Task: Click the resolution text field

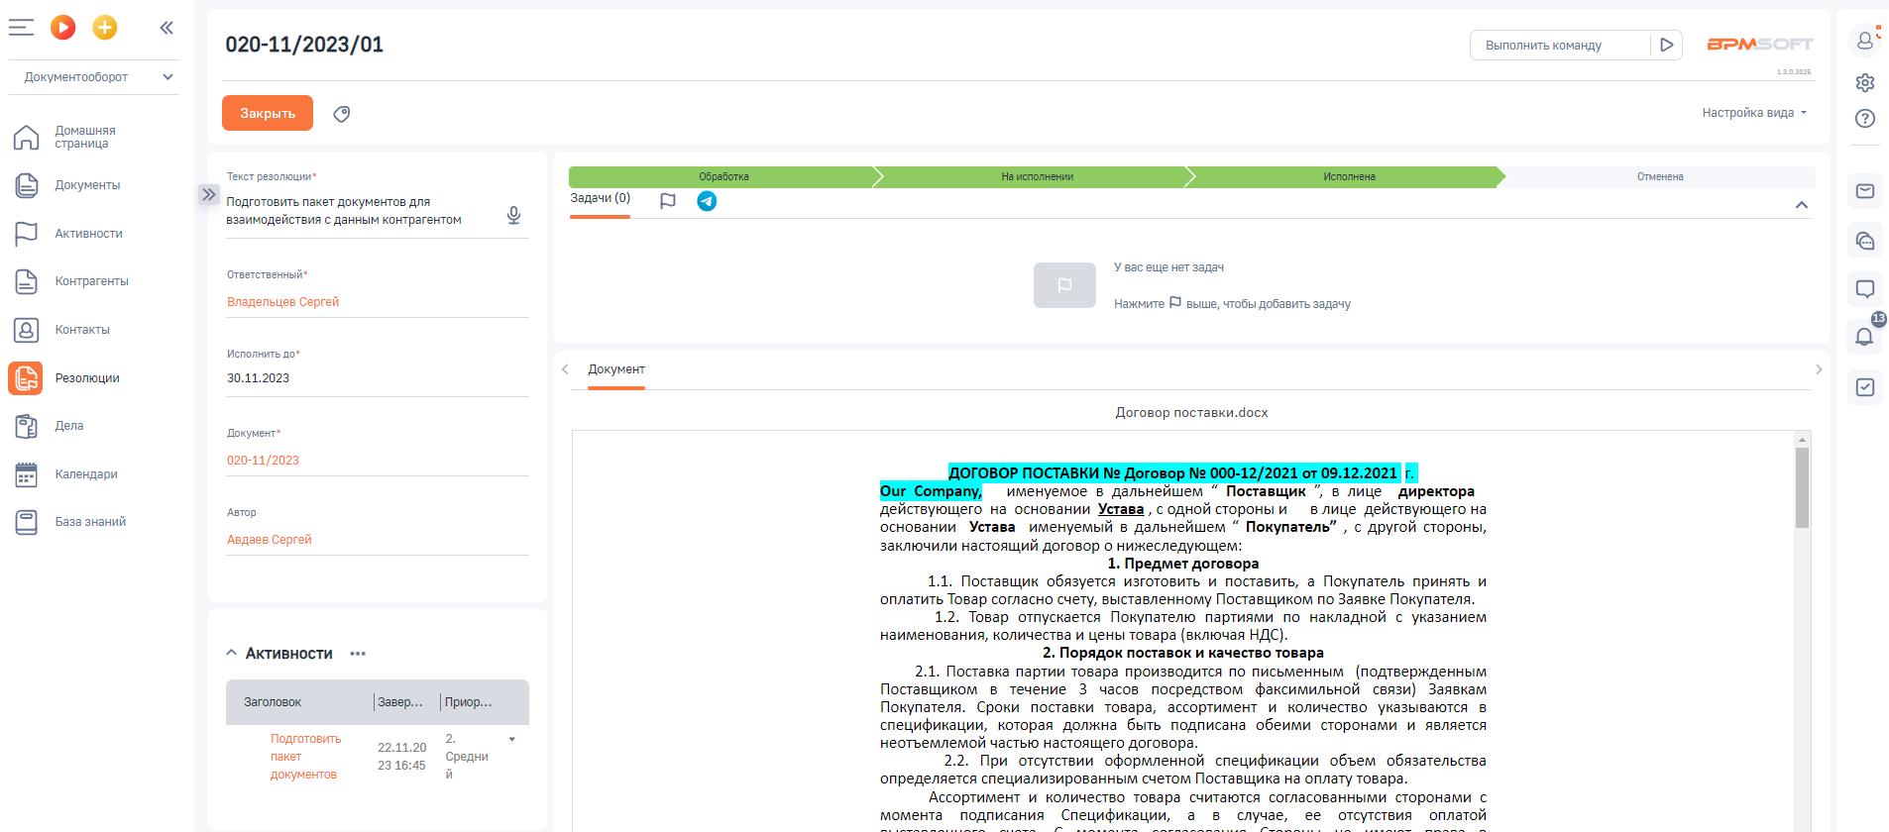Action: click(362, 211)
